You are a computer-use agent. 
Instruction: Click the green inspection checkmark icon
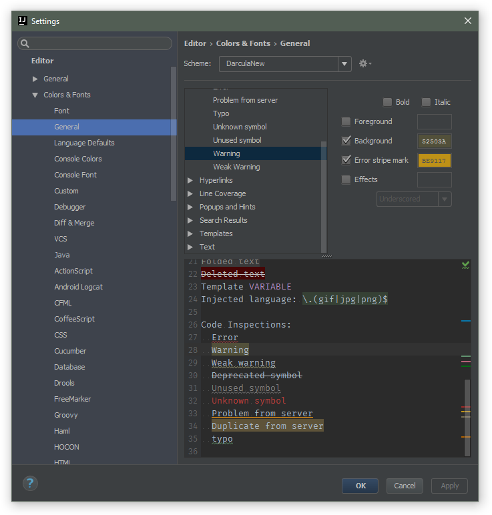(x=465, y=265)
